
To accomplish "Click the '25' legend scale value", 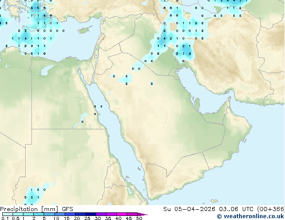I will (x=87, y=218).
